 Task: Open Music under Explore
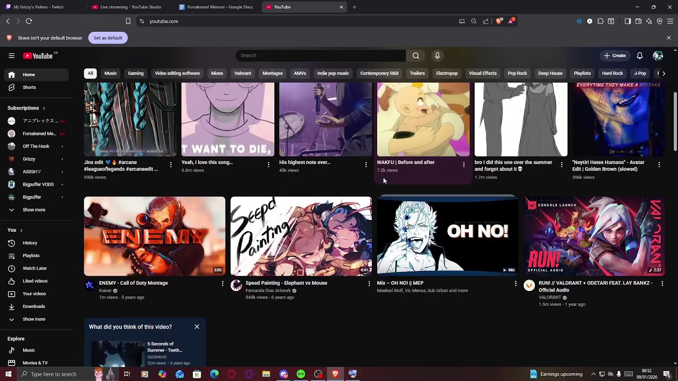click(36, 350)
